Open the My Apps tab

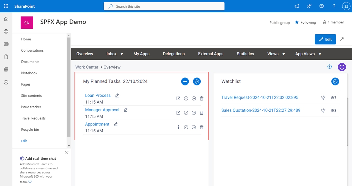(x=141, y=54)
